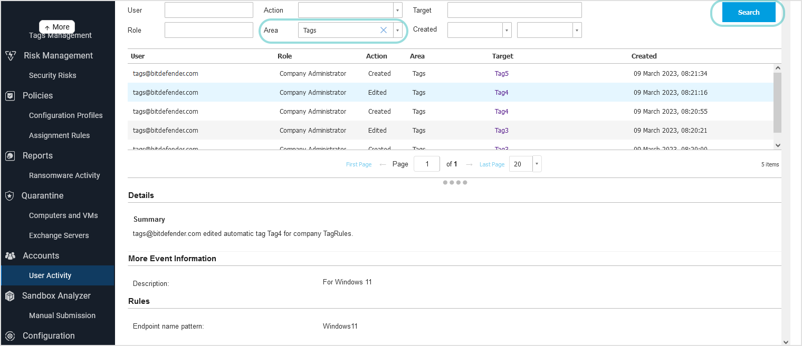The width and height of the screenshot is (802, 346).
Task: Expand the Action filter dropdown
Action: pos(397,10)
